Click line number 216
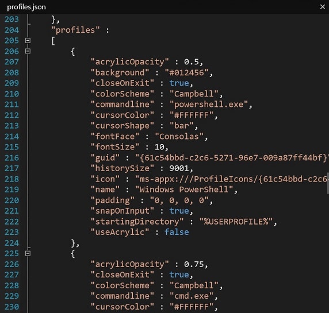This screenshot has width=329, height=313. pos(12,158)
